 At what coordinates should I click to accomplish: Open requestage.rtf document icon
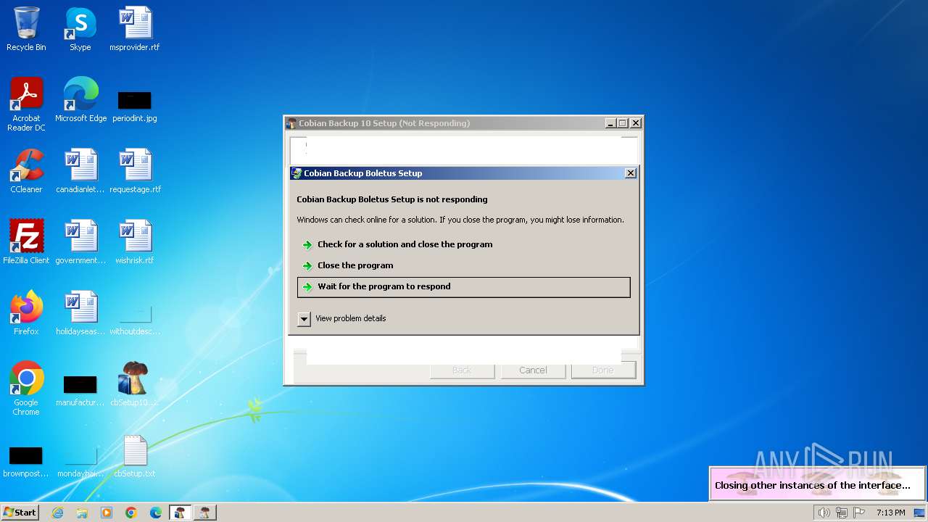[x=135, y=171]
